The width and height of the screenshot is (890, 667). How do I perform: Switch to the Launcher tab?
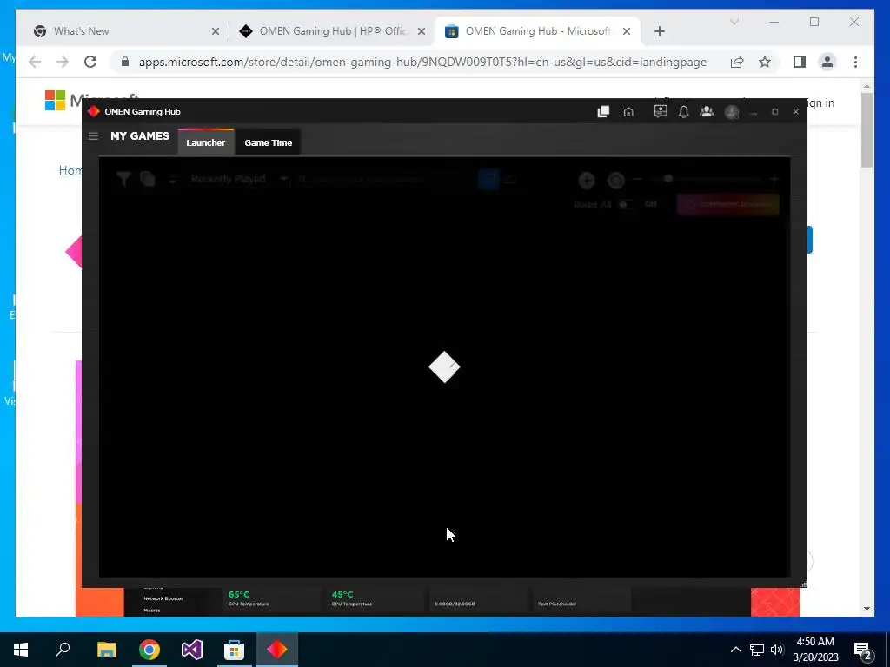click(205, 142)
